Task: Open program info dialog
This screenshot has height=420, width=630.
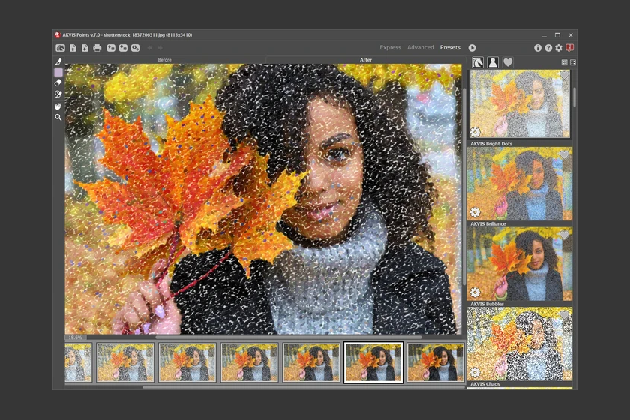Action: 538,48
